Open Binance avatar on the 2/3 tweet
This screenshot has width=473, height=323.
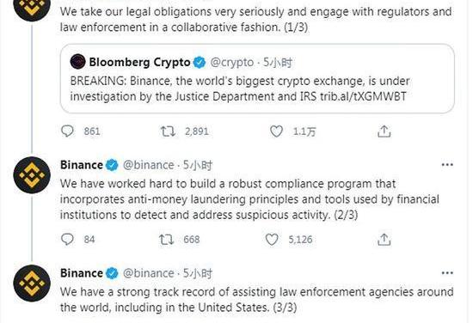pos(32,175)
